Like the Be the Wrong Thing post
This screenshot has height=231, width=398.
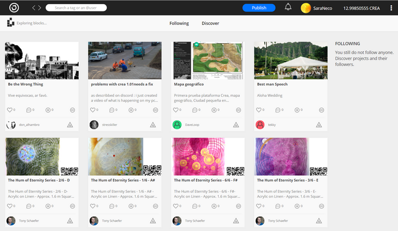[10, 110]
